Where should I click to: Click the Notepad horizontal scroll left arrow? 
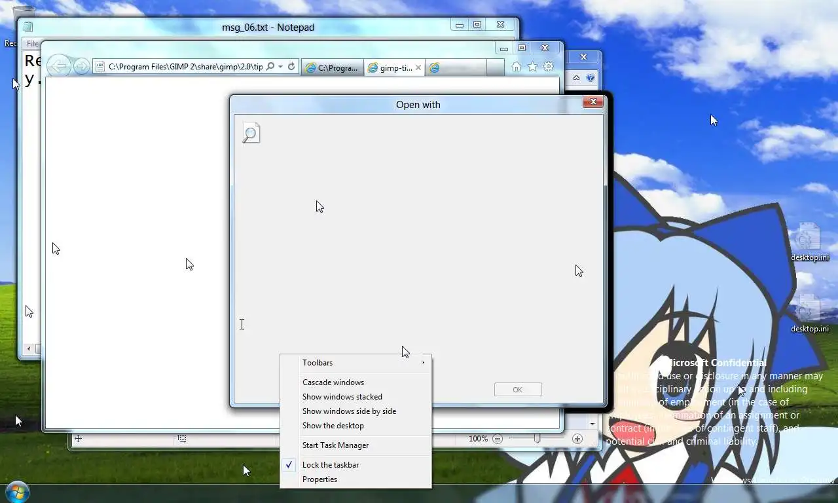(28, 348)
